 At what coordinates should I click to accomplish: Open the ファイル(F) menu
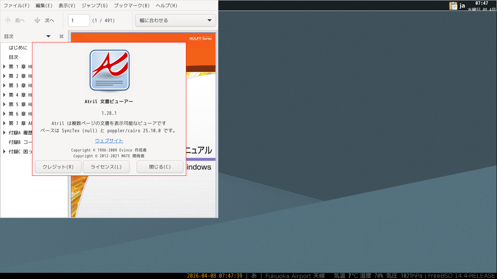click(x=16, y=5)
